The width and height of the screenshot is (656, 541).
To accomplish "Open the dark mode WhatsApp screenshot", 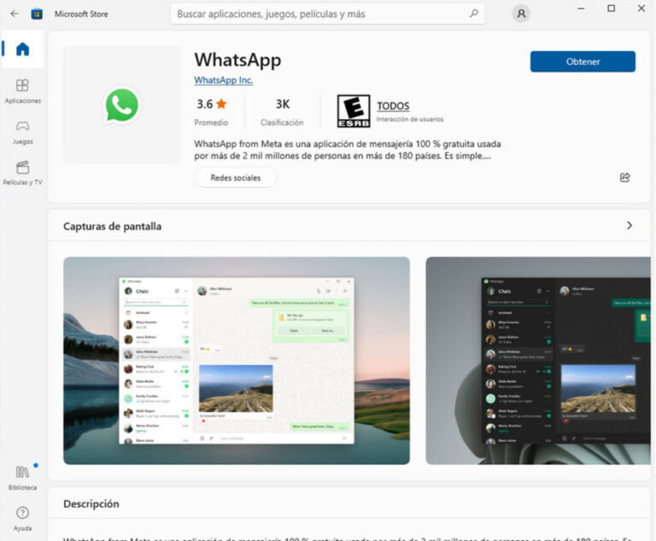I will 538,360.
